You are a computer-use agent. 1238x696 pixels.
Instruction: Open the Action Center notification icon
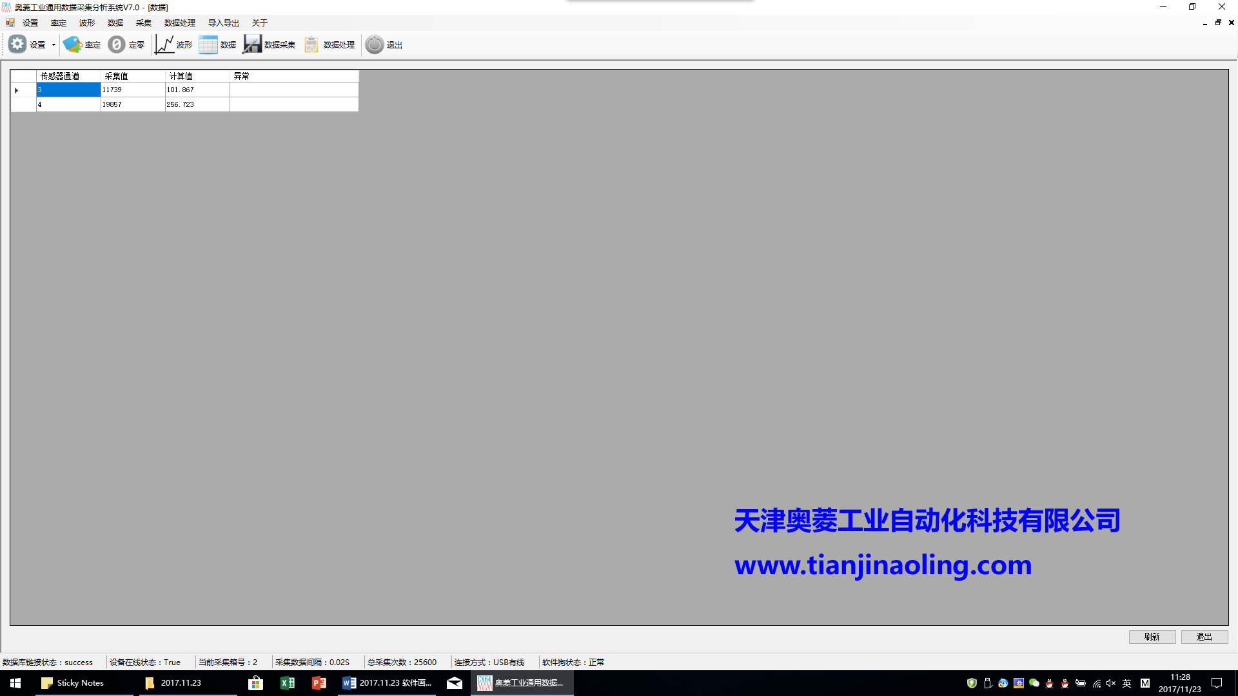[1217, 683]
